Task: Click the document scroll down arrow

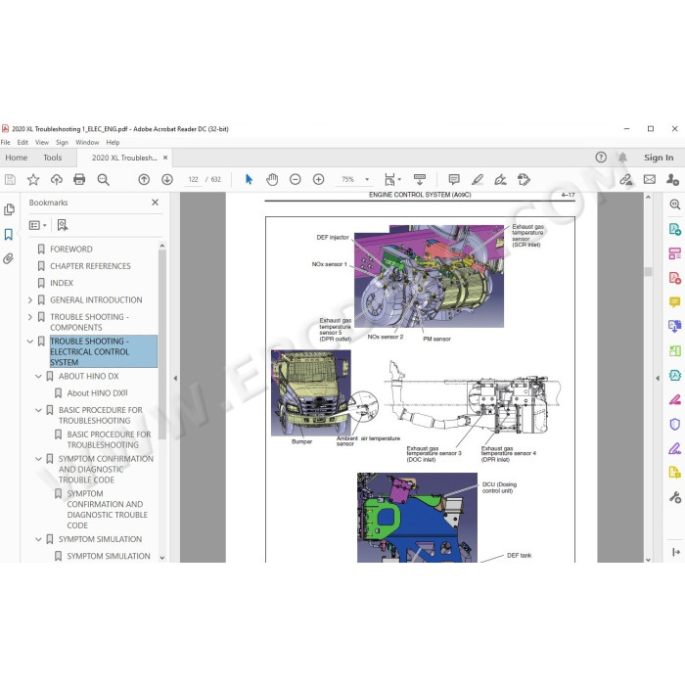Action: pos(648,559)
